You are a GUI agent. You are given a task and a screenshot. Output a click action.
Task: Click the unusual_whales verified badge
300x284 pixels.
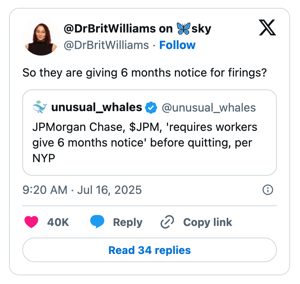coord(151,108)
